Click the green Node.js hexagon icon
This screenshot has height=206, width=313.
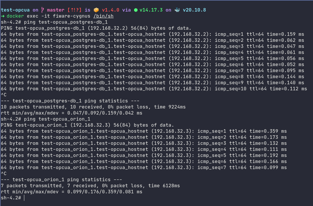tap(136, 10)
